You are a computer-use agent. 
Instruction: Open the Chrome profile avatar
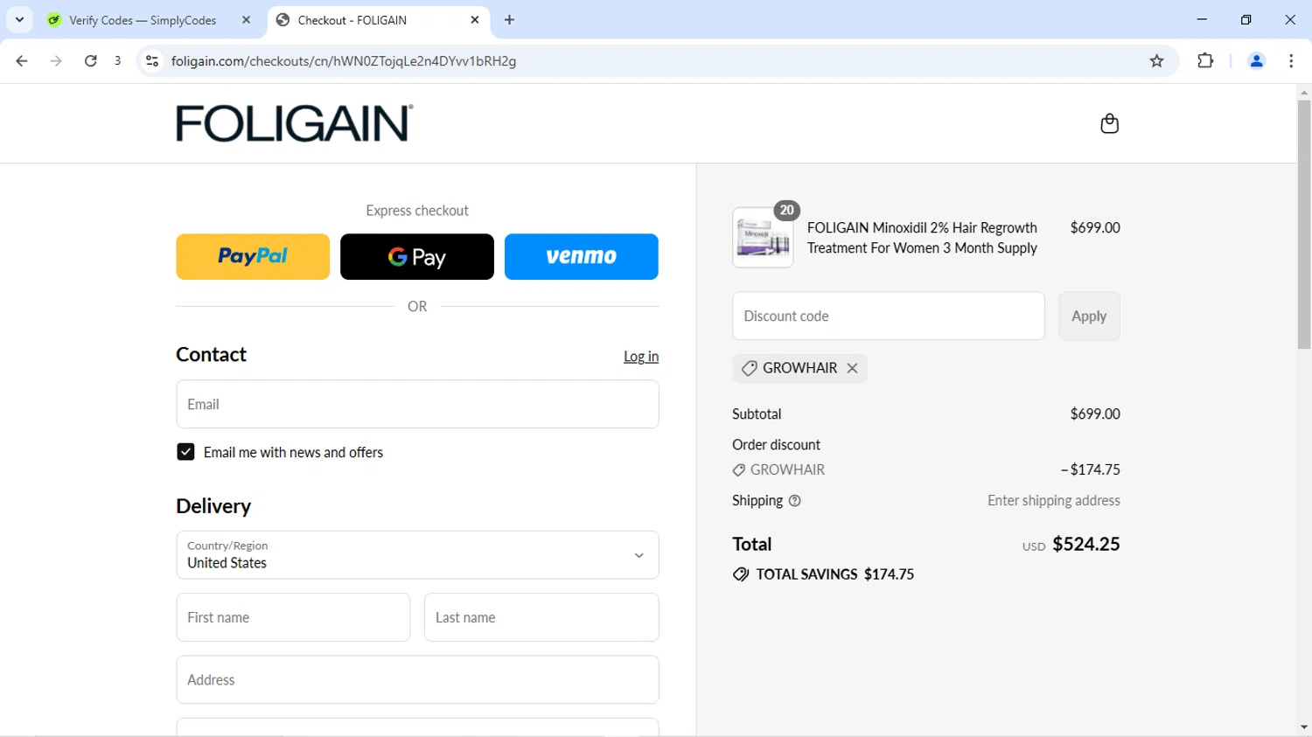pos(1256,61)
